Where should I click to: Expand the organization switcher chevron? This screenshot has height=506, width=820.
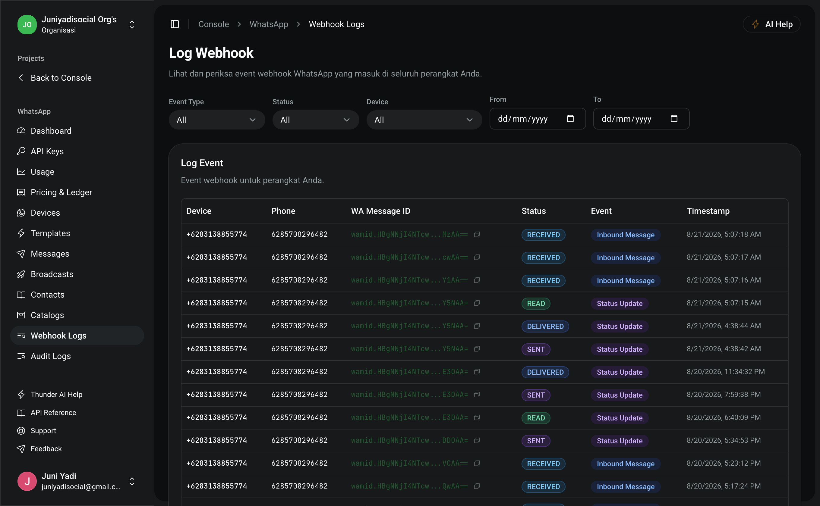132,24
